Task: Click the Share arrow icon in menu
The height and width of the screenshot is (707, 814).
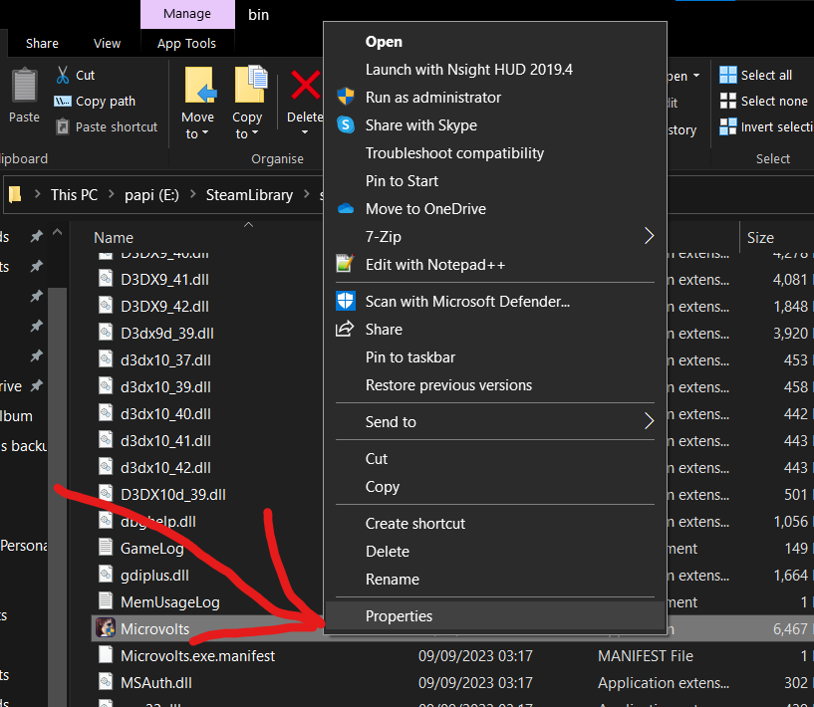Action: pyautogui.click(x=345, y=329)
